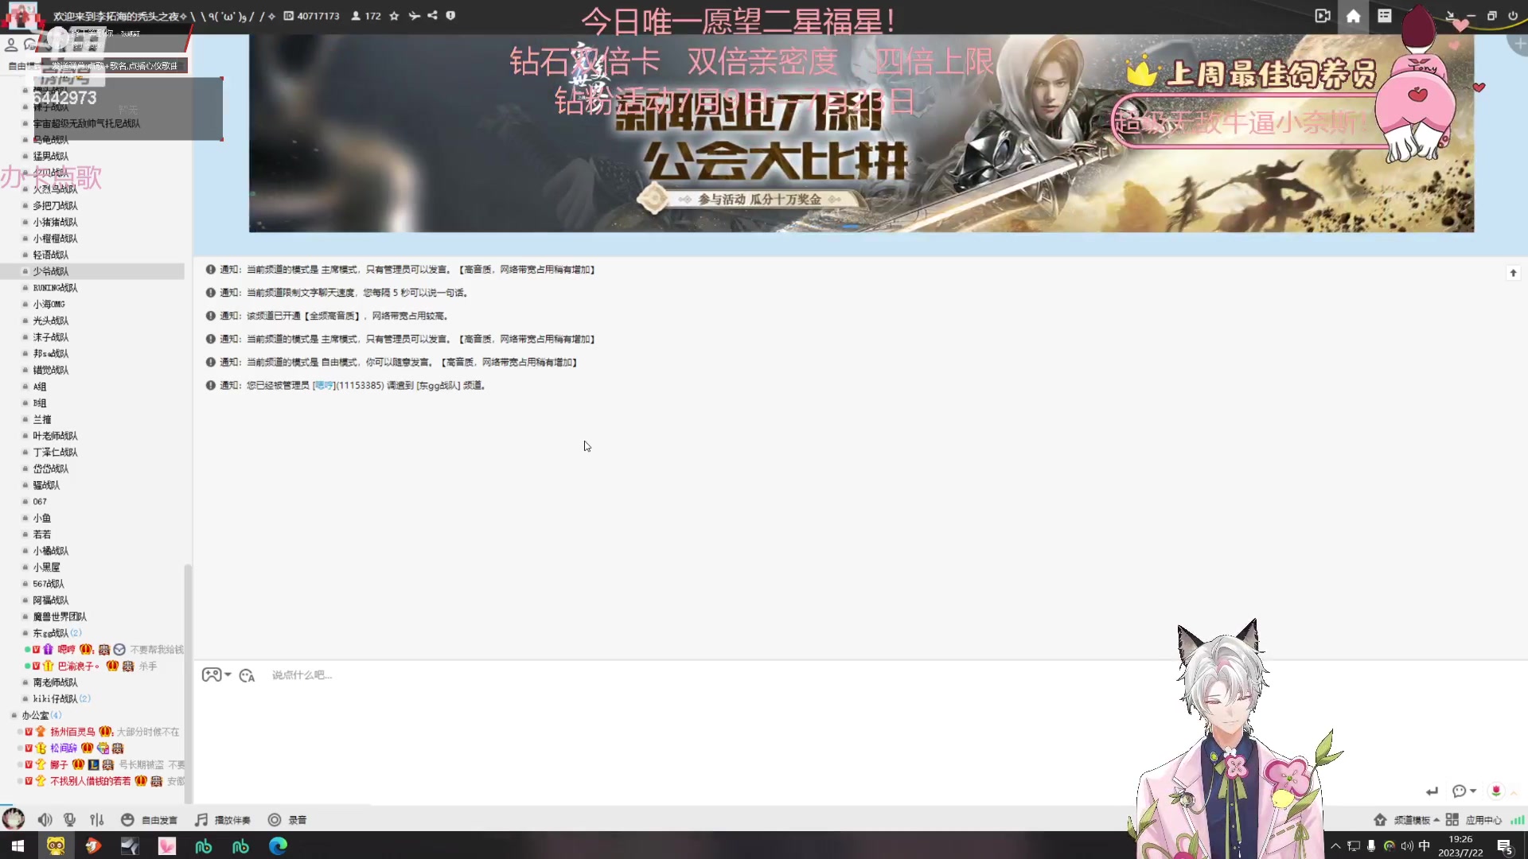Click the report exclamation shield icon
This screenshot has height=859, width=1528.
click(450, 15)
